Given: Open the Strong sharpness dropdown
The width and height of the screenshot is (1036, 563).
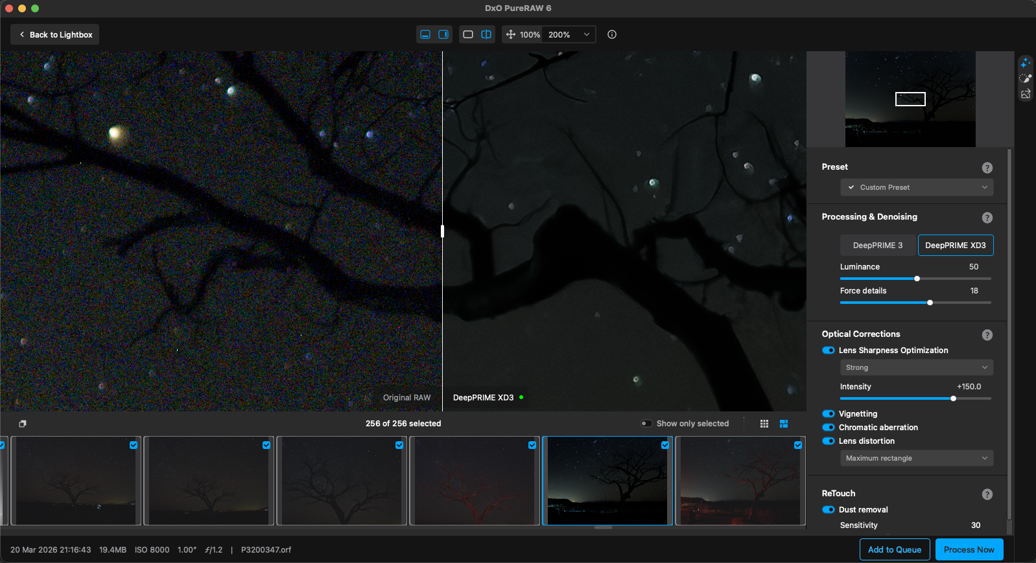Looking at the screenshot, I should pos(917,367).
